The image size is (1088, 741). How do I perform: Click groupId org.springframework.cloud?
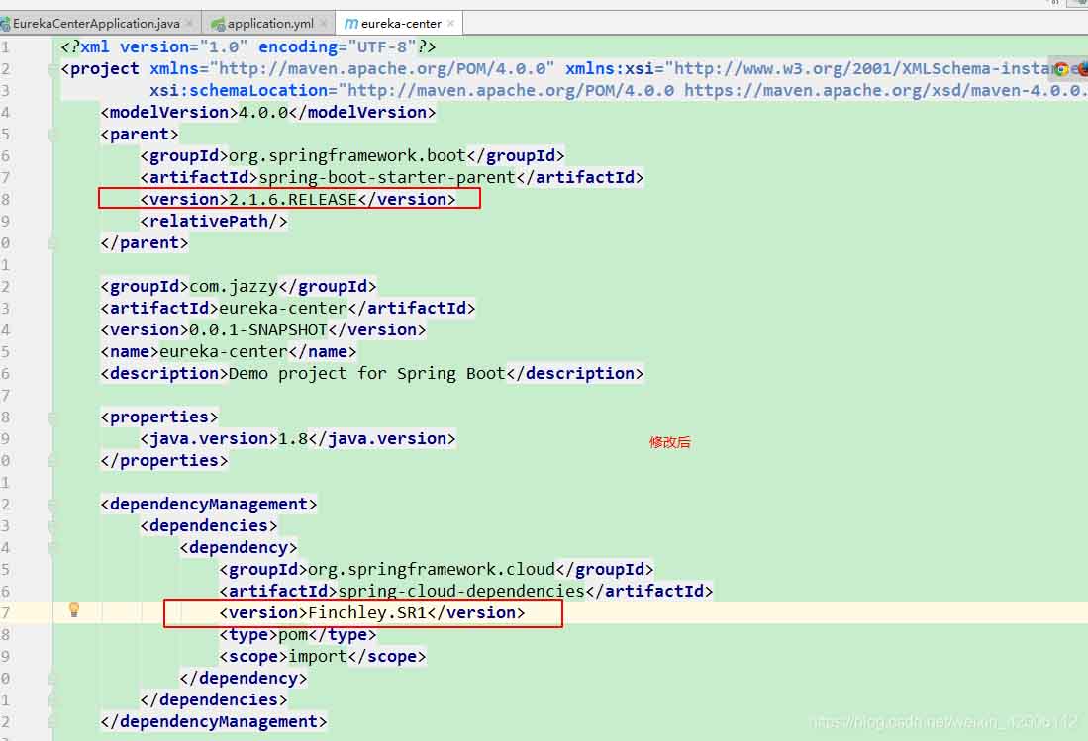(437, 570)
